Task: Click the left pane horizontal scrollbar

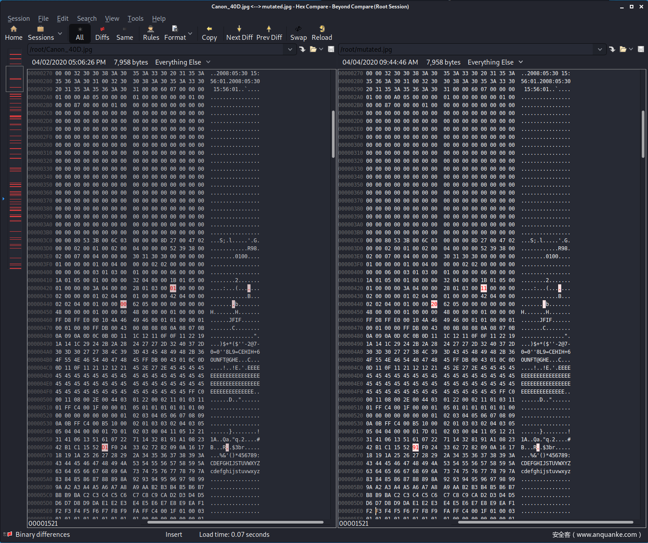Action: (235, 522)
